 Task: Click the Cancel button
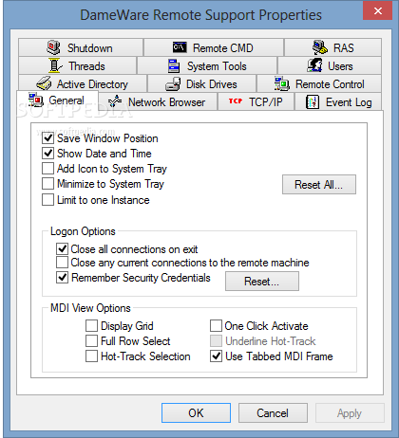[273, 412]
